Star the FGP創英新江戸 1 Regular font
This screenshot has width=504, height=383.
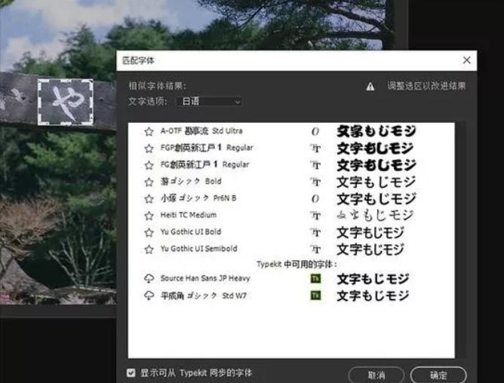(149, 148)
